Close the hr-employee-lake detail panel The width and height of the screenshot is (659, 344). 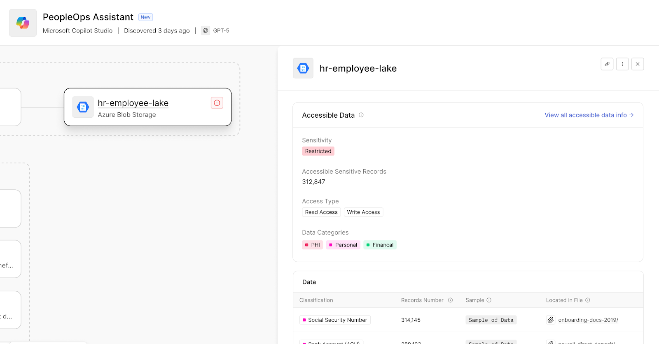(638, 64)
